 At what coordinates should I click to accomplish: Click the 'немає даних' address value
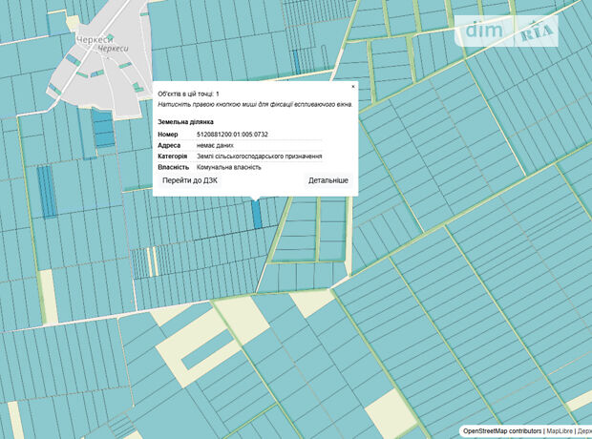(x=215, y=145)
